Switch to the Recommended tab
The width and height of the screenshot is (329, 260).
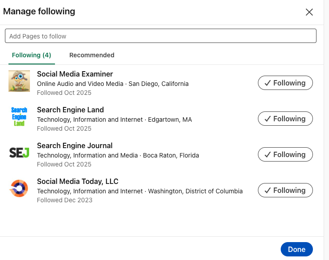[92, 55]
